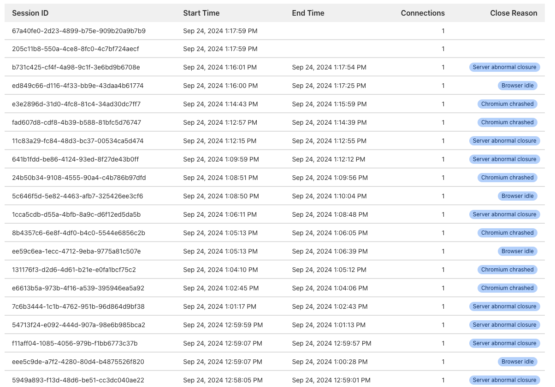
Task: Click the Browser idle badge for session ee59c6ea
Action: coord(517,251)
